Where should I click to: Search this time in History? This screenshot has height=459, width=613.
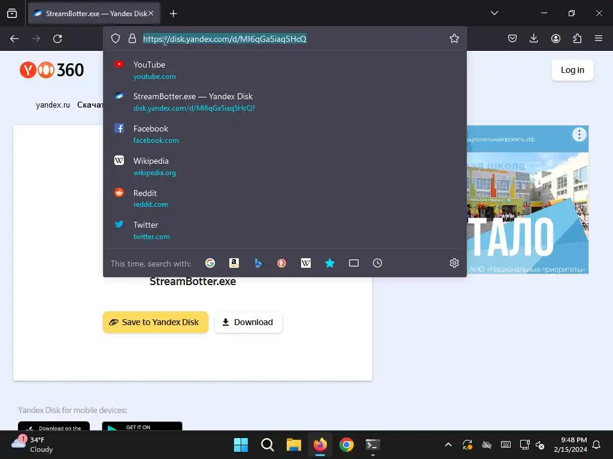(377, 263)
